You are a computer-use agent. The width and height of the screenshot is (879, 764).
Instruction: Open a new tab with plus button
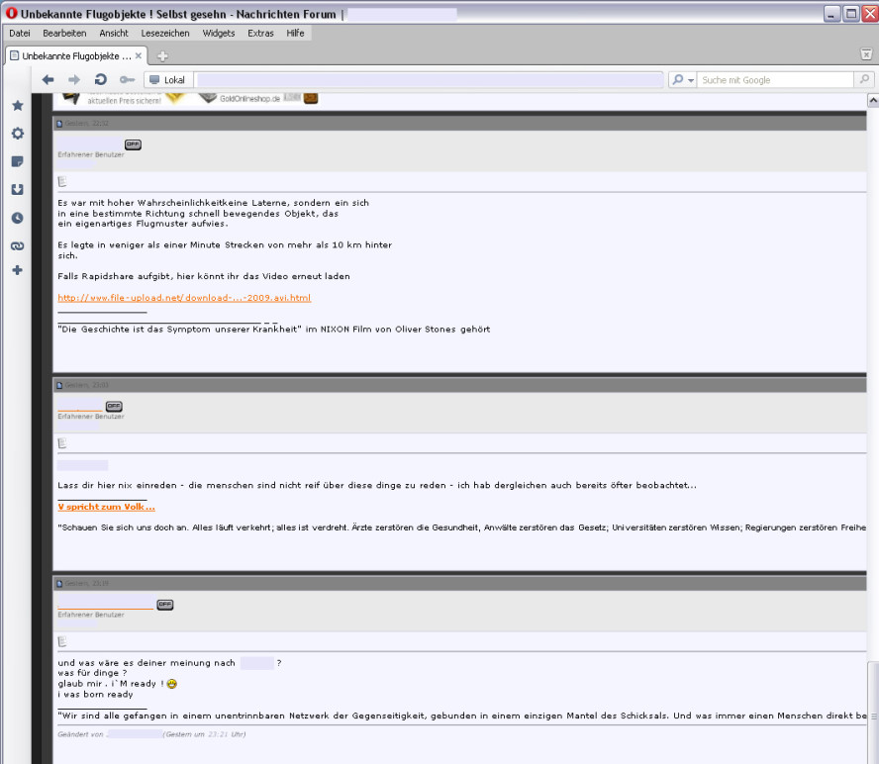pyautogui.click(x=162, y=56)
